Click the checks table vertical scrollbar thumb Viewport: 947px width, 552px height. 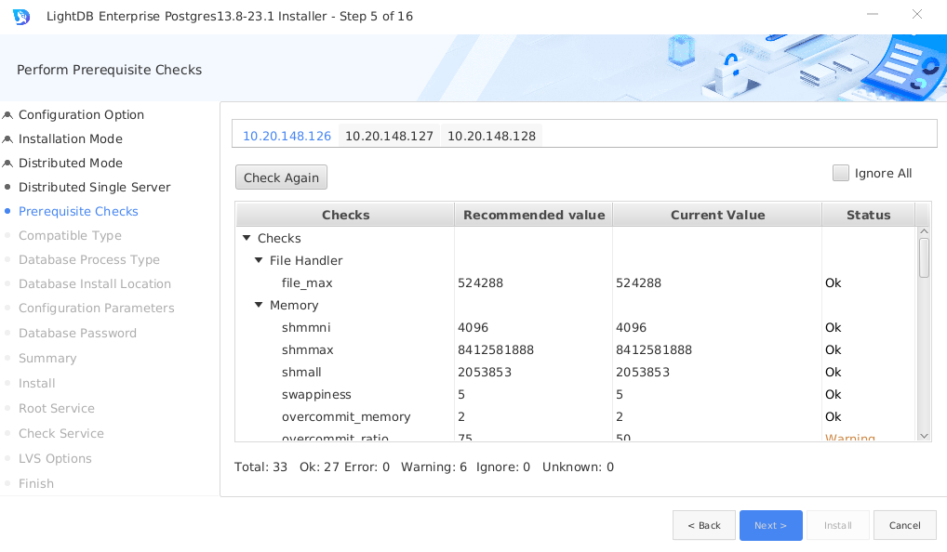924,257
